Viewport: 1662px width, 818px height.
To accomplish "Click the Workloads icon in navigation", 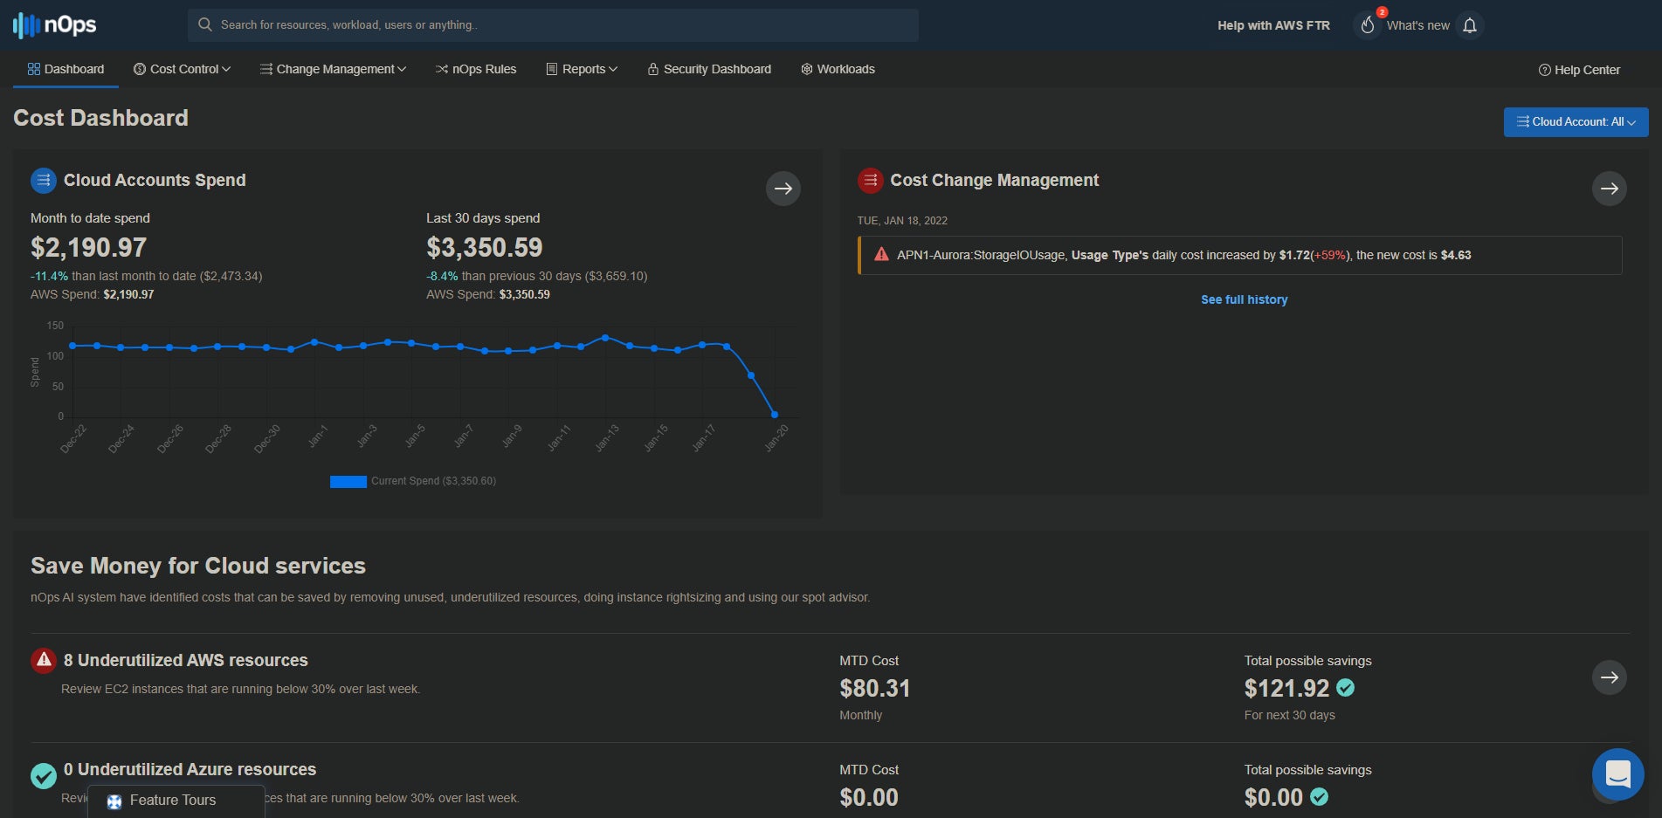I will 807,69.
